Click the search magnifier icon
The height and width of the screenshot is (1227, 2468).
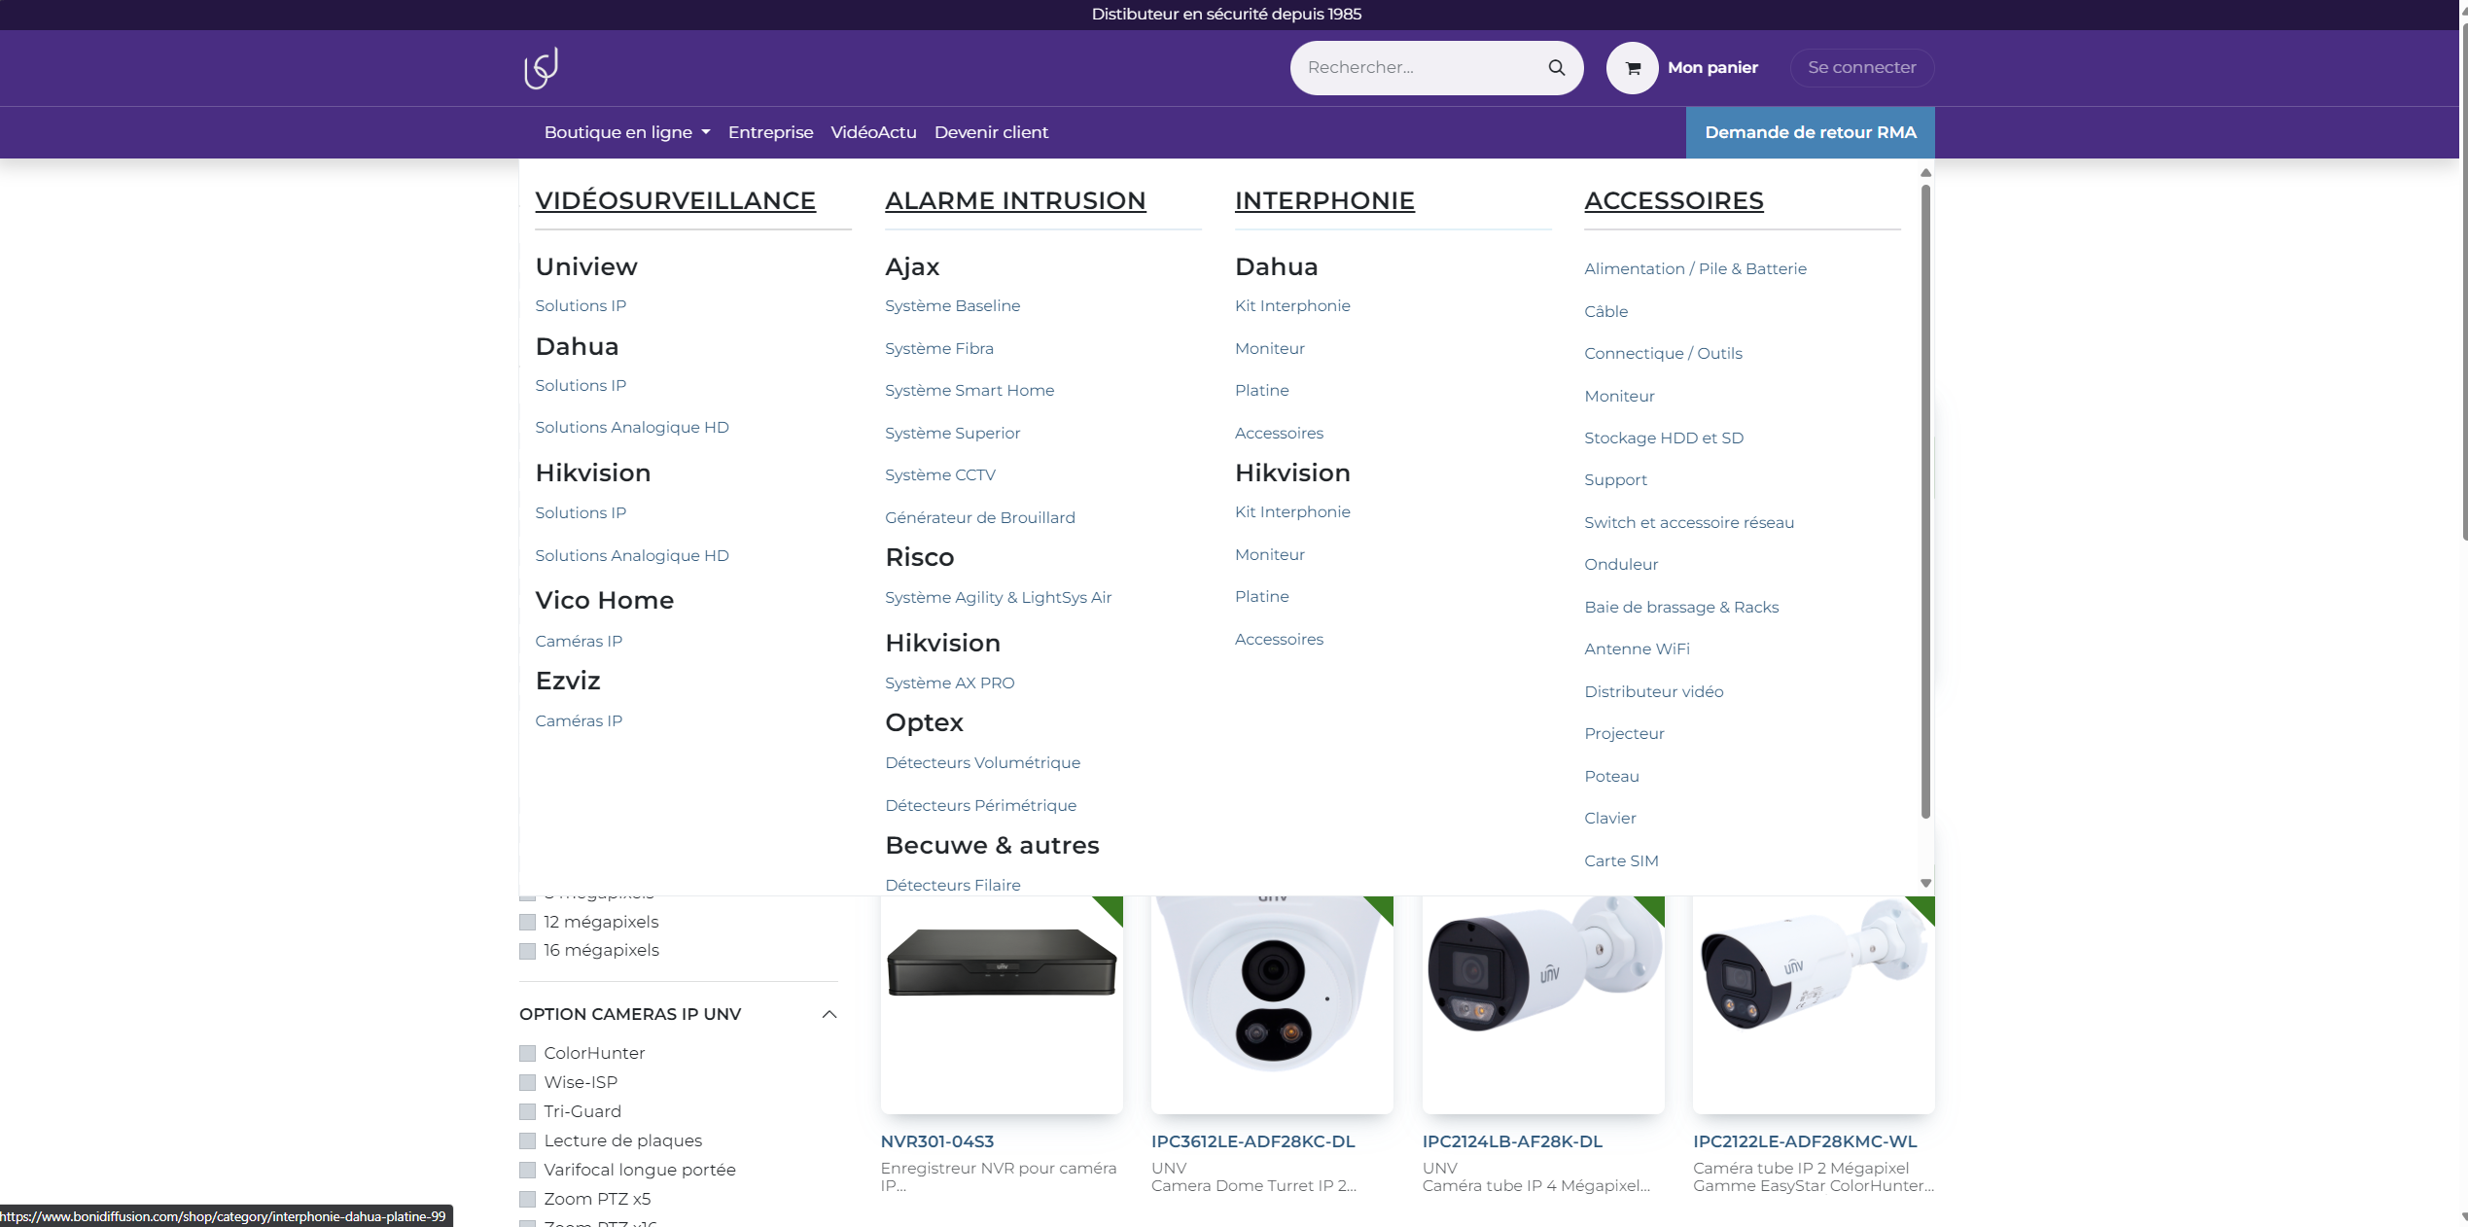pyautogui.click(x=1557, y=68)
